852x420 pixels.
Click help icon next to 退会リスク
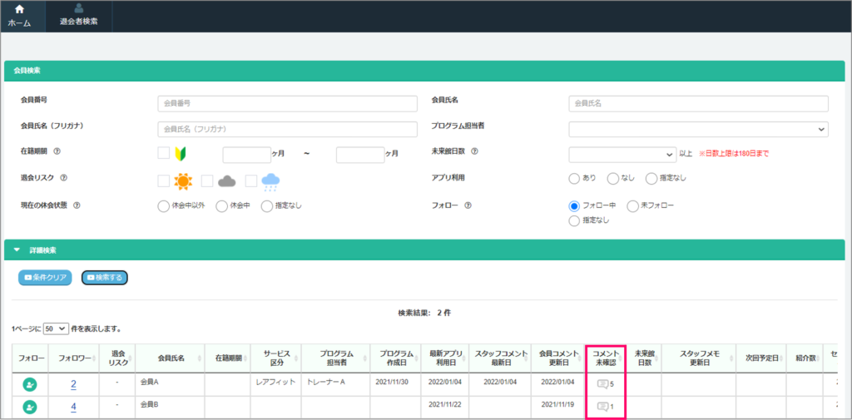coord(64,177)
